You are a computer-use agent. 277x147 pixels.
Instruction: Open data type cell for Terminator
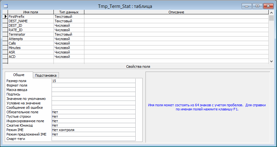pyautogui.click(x=69, y=34)
